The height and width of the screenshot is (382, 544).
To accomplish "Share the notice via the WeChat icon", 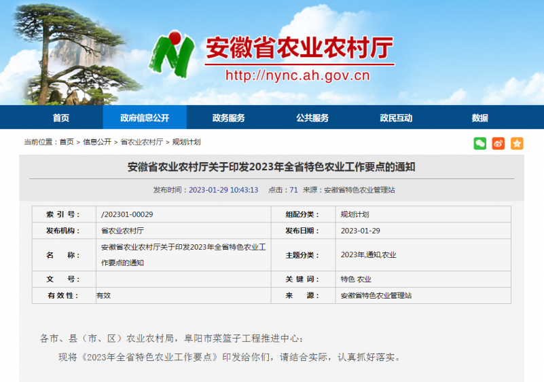I will (x=479, y=144).
